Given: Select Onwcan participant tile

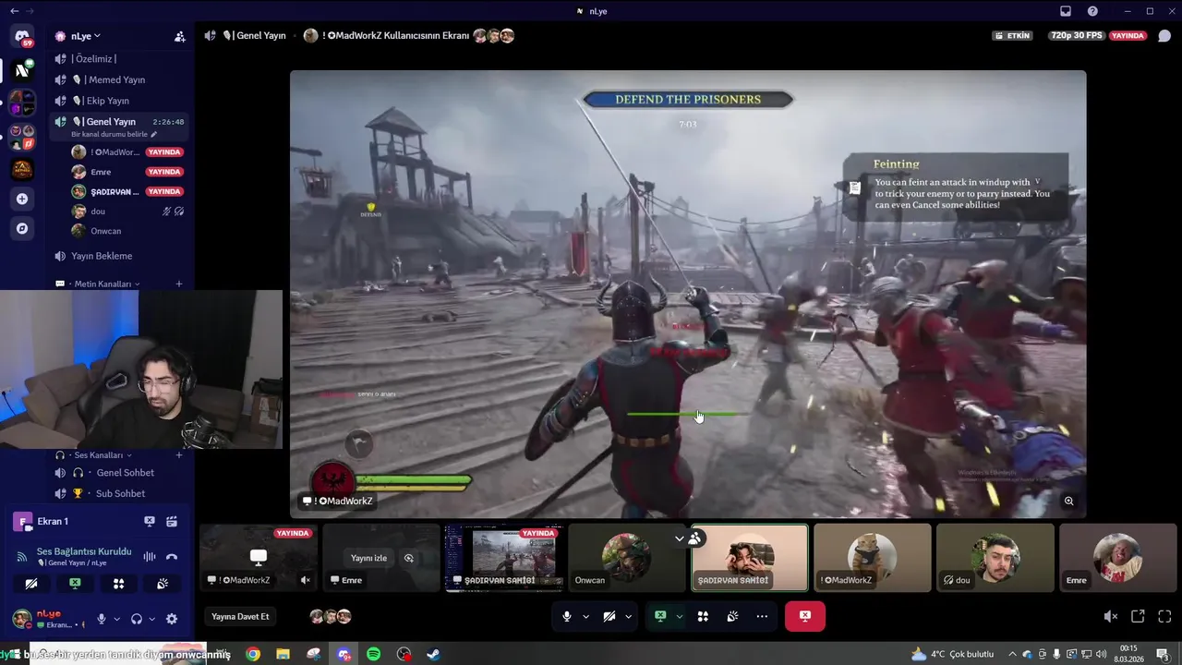Looking at the screenshot, I should click(627, 558).
